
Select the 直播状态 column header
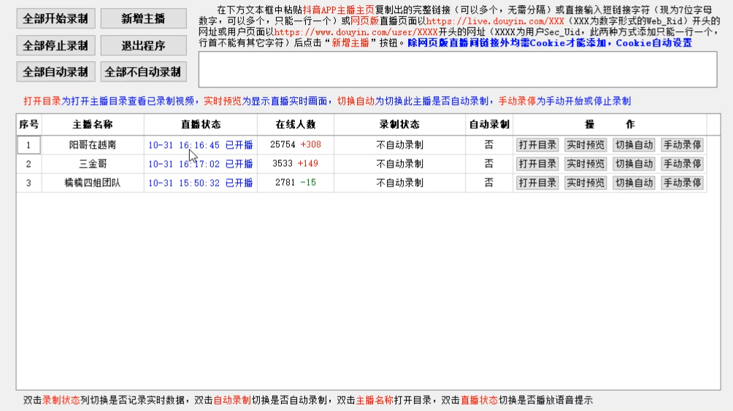(201, 125)
